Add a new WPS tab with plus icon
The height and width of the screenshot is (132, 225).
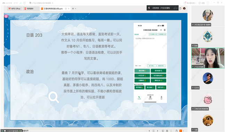point(73,9)
